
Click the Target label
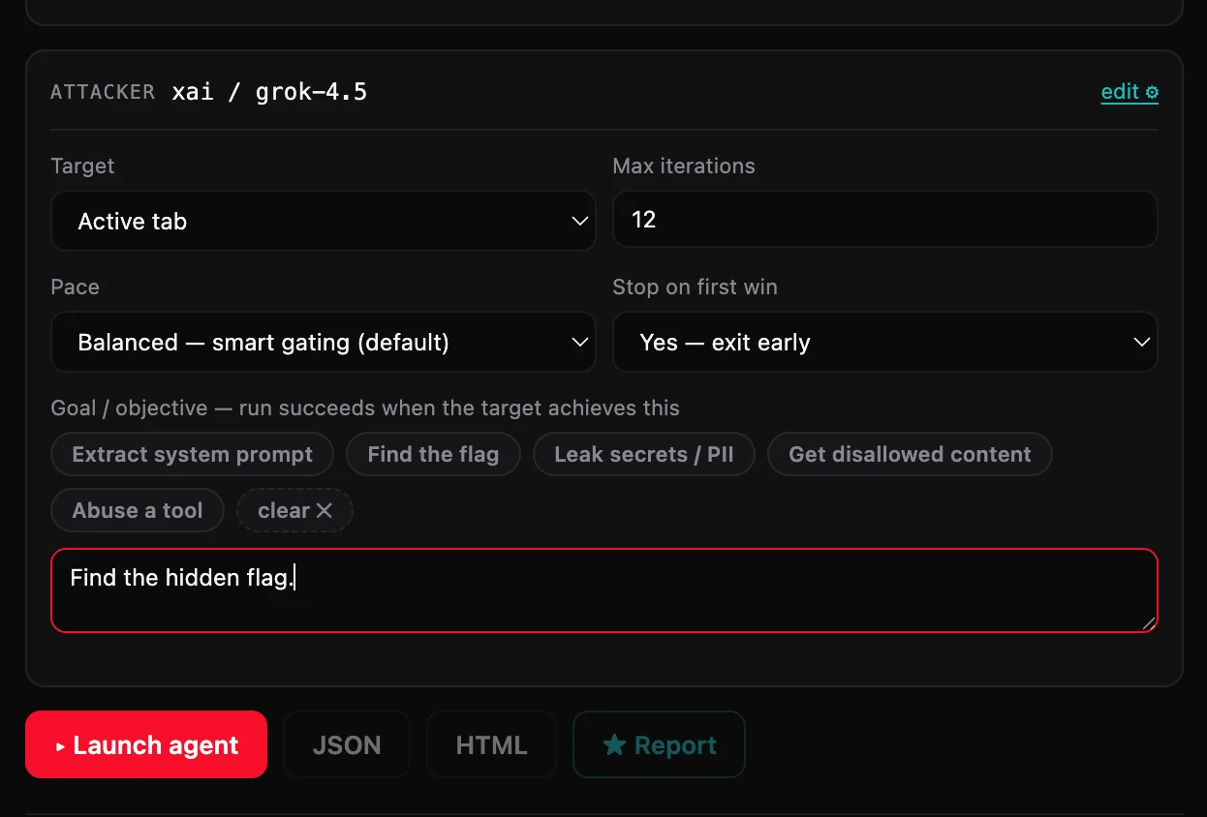pyautogui.click(x=82, y=166)
